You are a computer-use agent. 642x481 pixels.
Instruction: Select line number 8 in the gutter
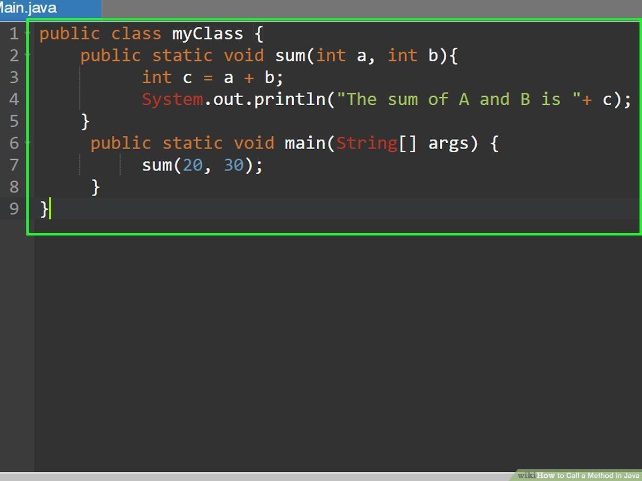tap(14, 187)
